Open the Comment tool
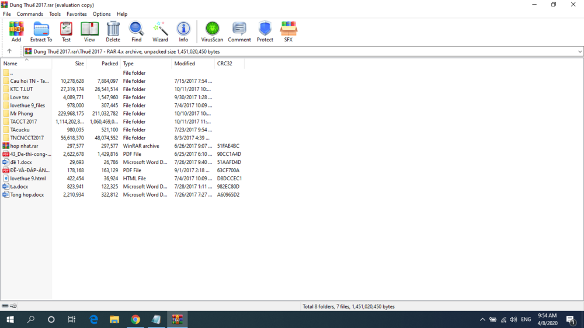The image size is (584, 328). [239, 32]
